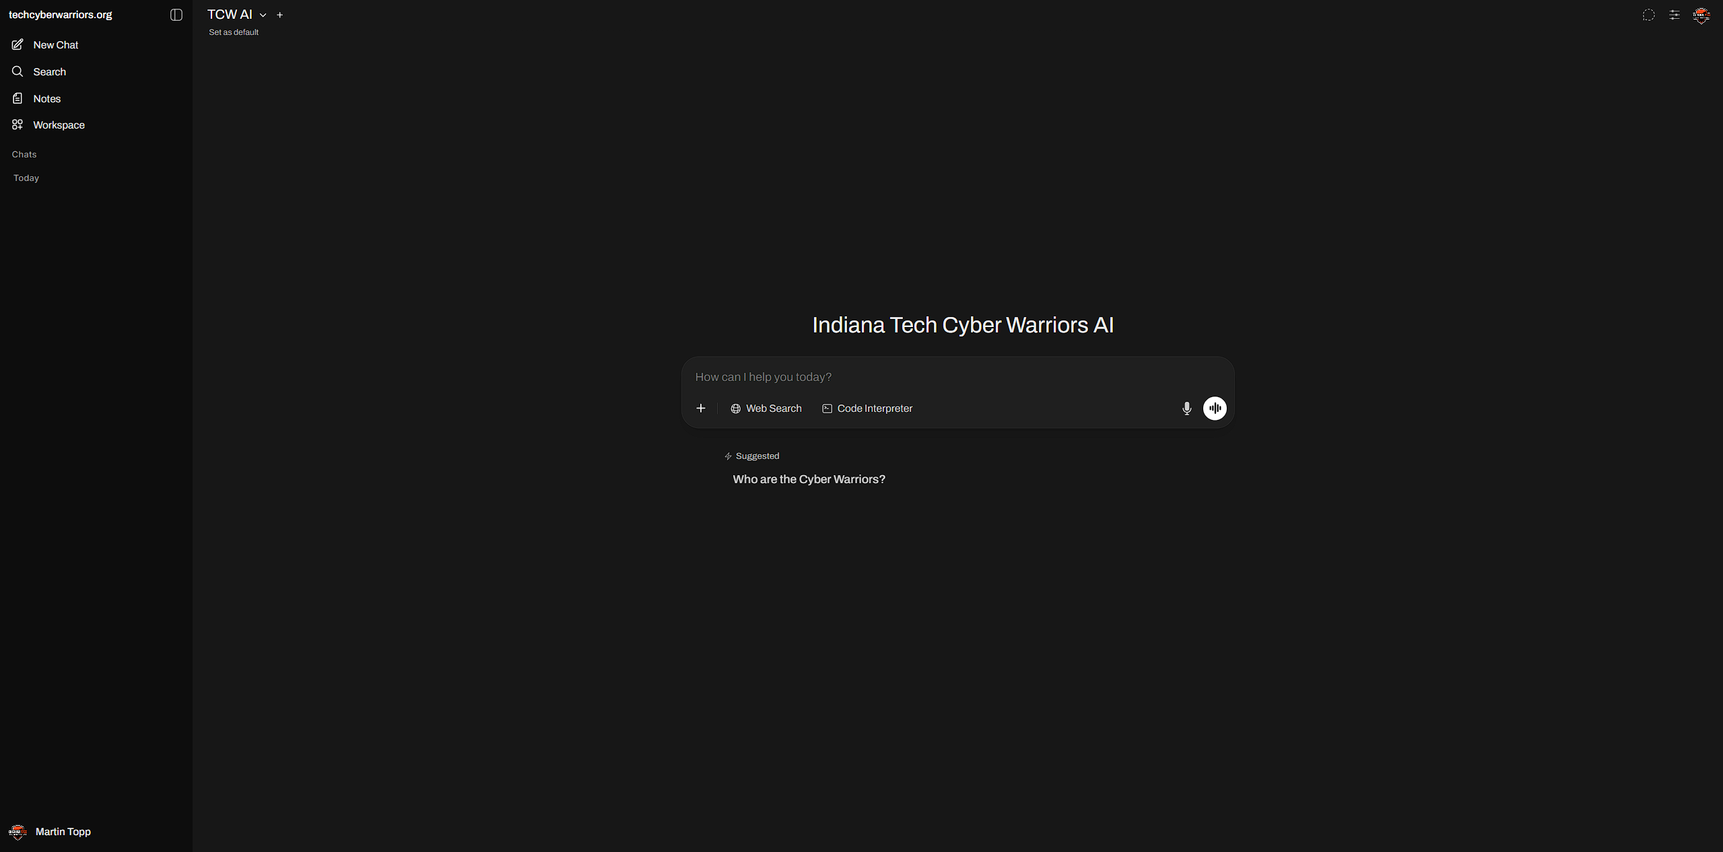This screenshot has width=1723, height=852.
Task: Click the New Chat pencil icon
Action: click(18, 44)
